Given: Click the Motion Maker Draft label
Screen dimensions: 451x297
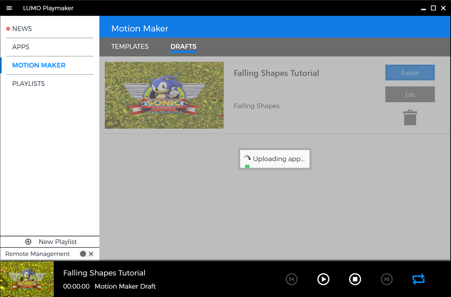Looking at the screenshot, I should pyautogui.click(x=125, y=286).
